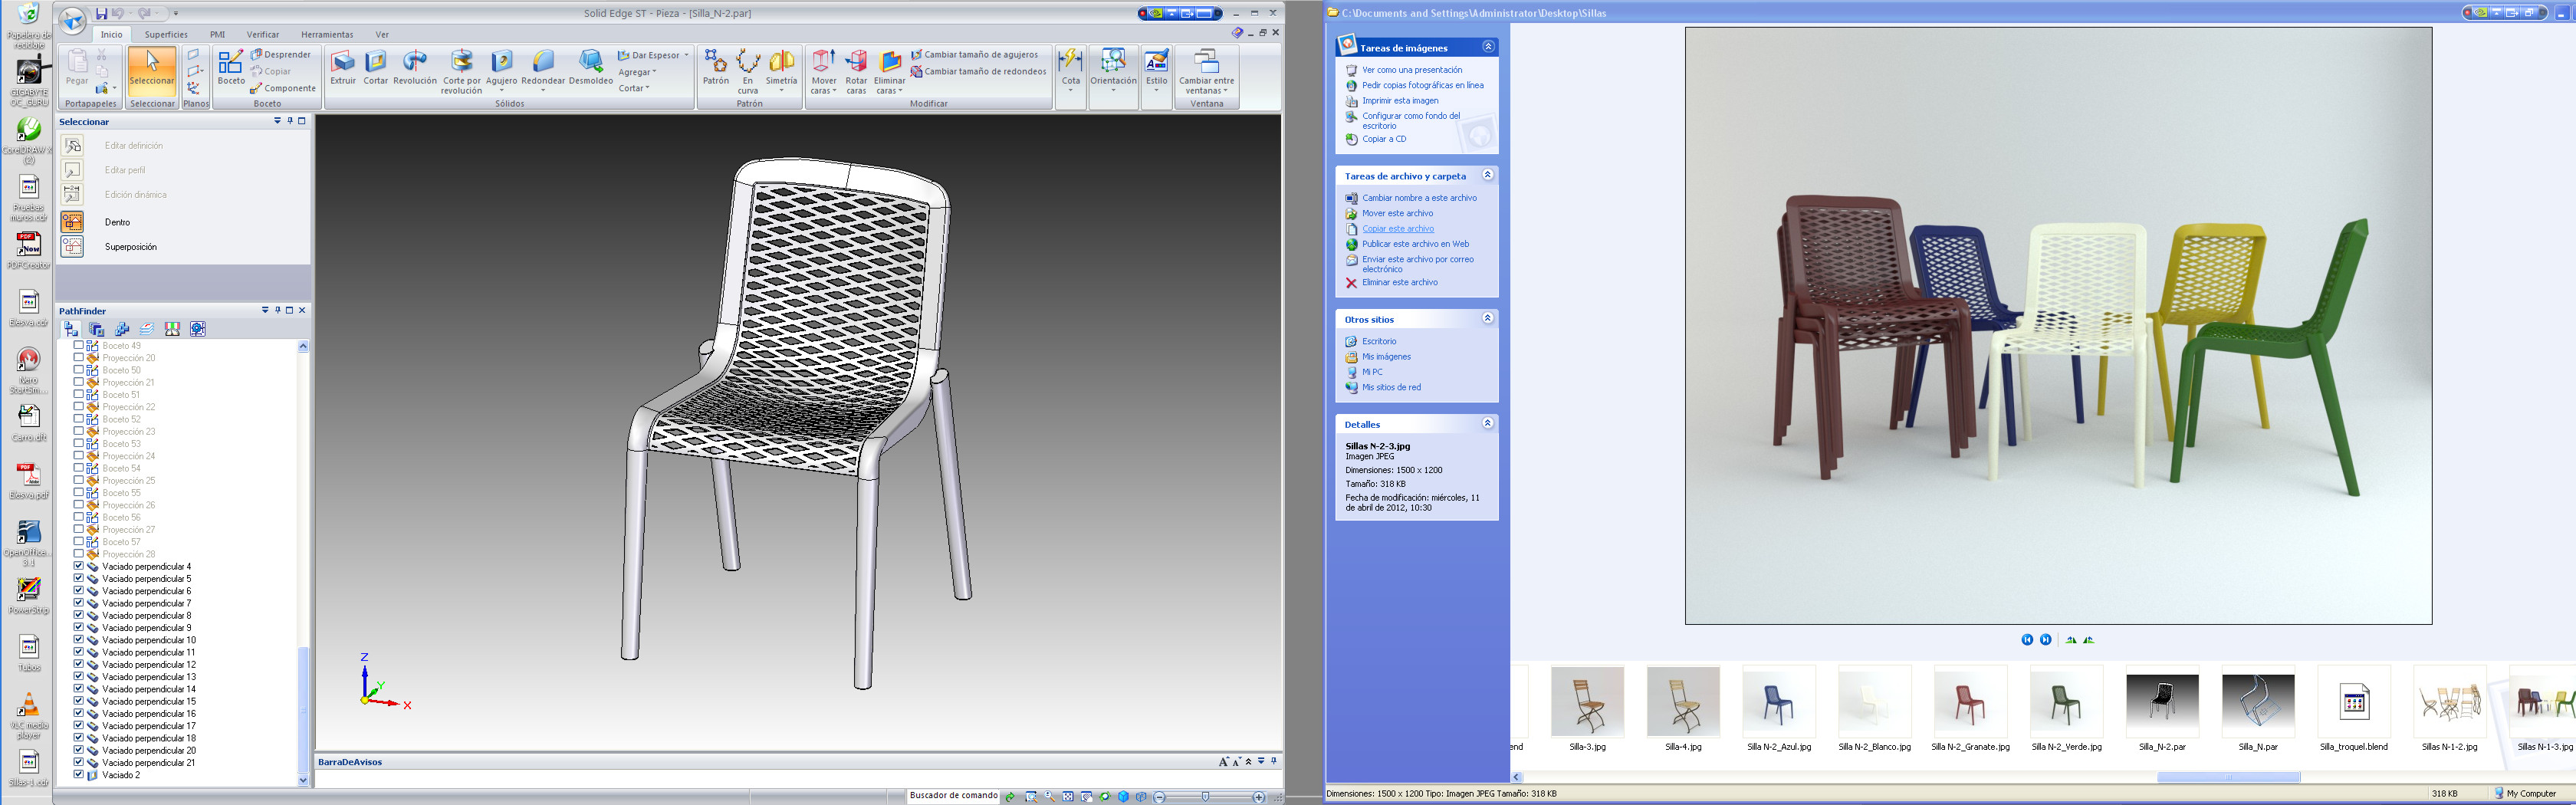Select the Extruir tool in Sólidos
This screenshot has width=2576, height=805.
343,68
